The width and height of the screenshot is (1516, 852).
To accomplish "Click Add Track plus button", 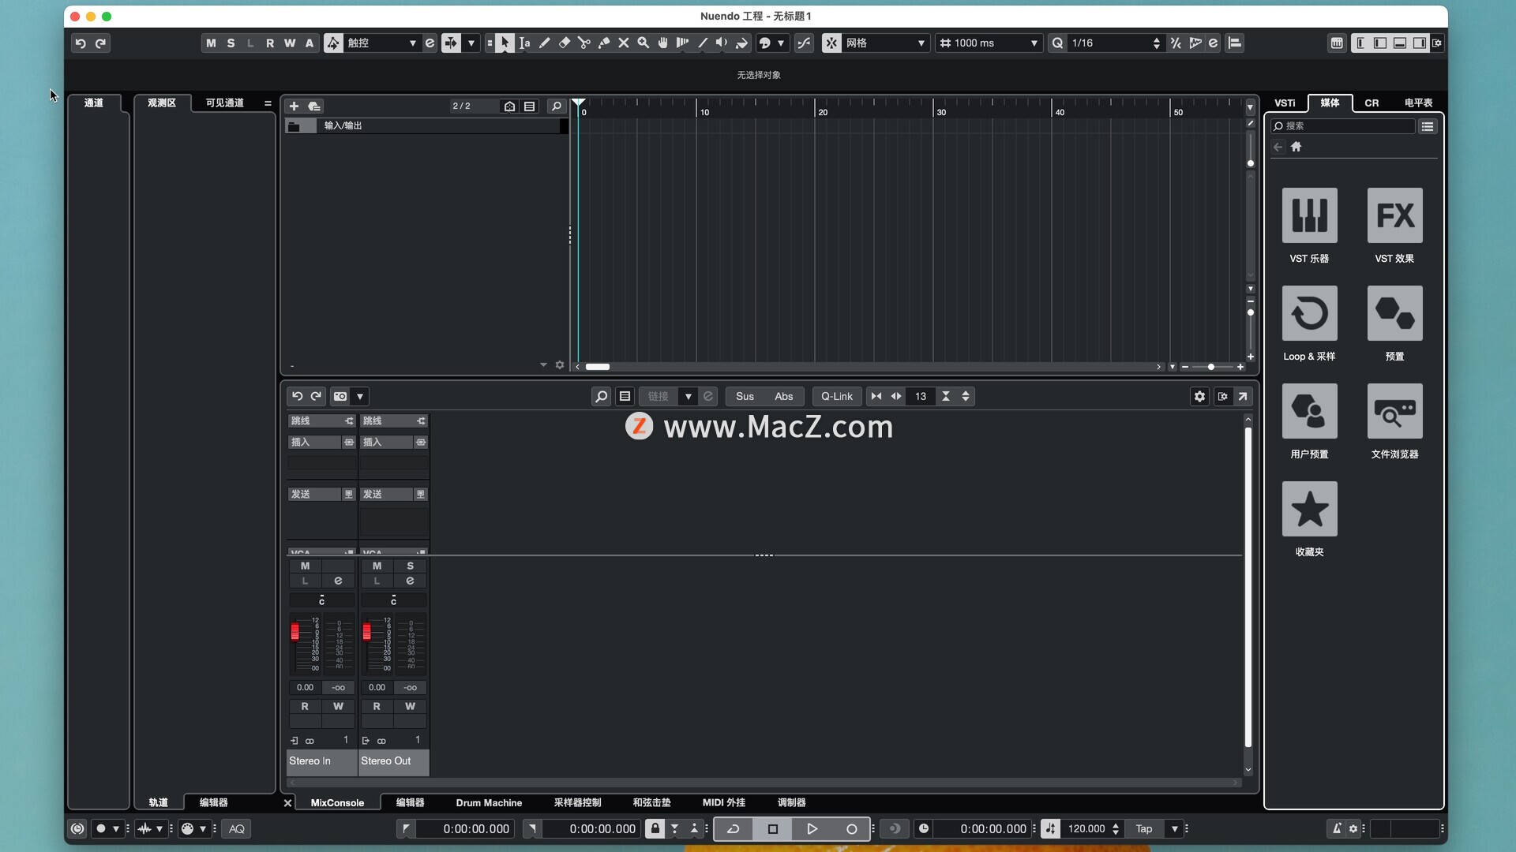I will [x=294, y=106].
